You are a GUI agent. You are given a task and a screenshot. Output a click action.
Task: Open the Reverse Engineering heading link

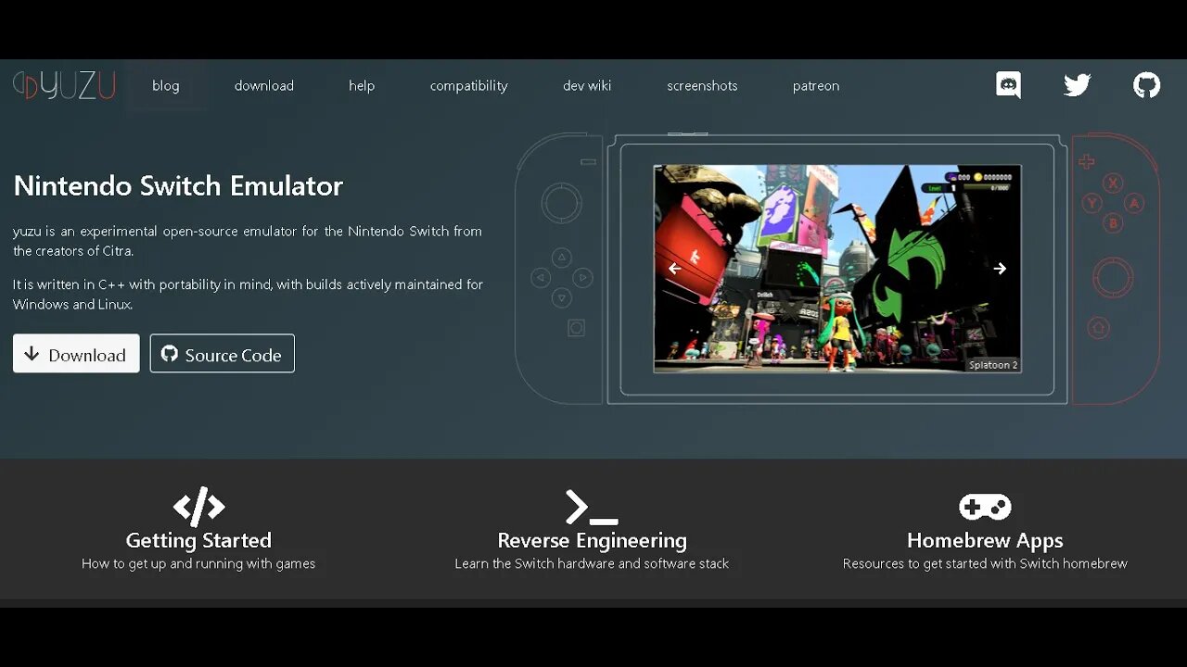(x=592, y=540)
